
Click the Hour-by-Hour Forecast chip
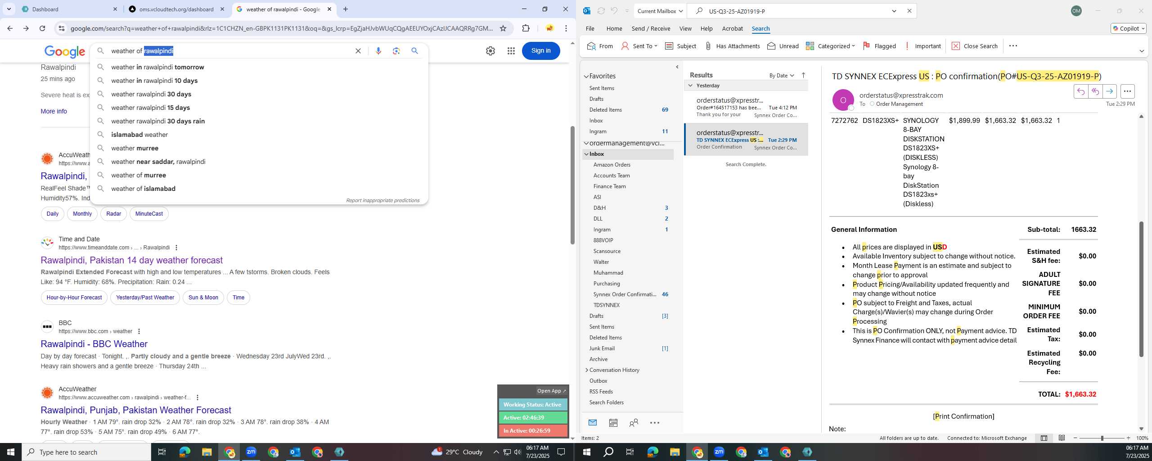point(74,298)
